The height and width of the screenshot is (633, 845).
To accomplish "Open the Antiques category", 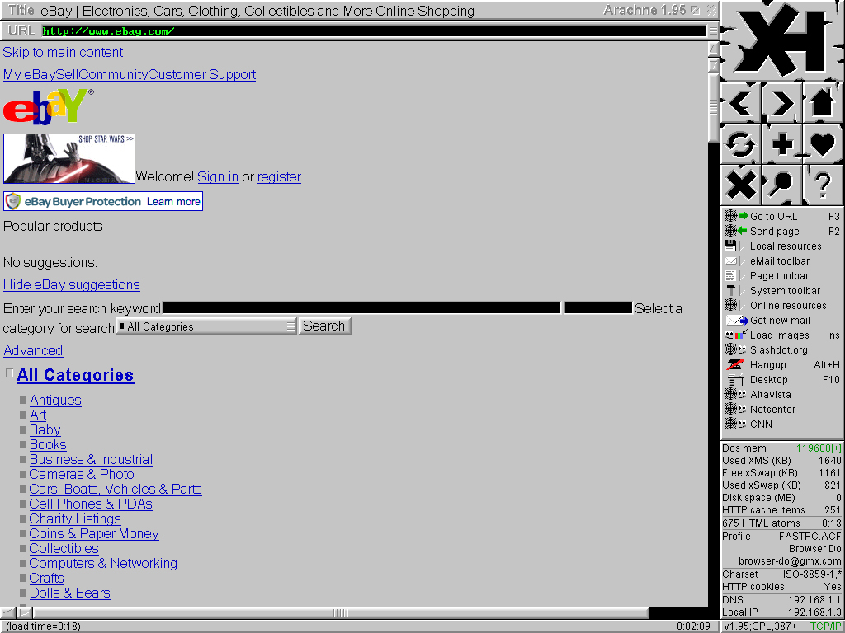I will 55,401.
